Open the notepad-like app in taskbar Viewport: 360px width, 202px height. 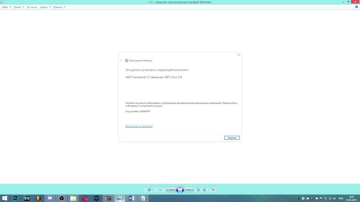(x=143, y=198)
